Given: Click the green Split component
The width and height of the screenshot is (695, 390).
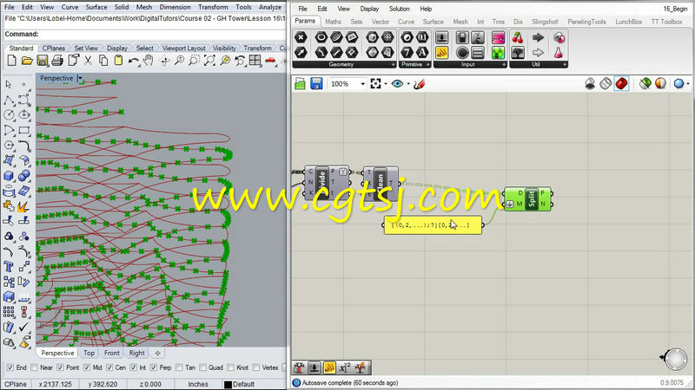Looking at the screenshot, I should click(528, 199).
